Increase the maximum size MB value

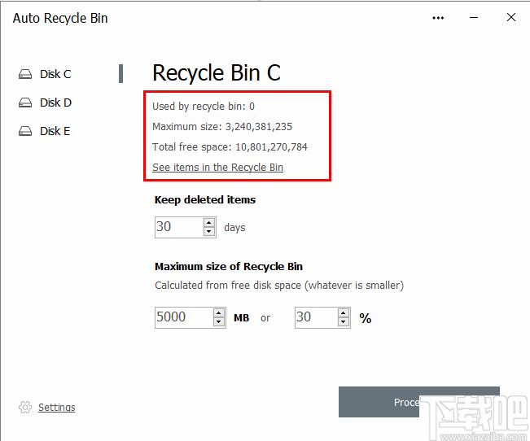(219, 313)
